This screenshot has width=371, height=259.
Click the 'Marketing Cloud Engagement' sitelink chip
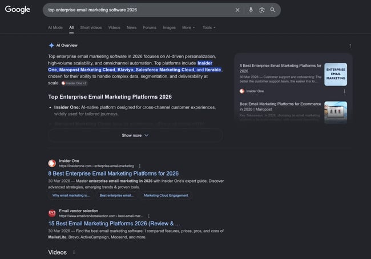[166, 195]
